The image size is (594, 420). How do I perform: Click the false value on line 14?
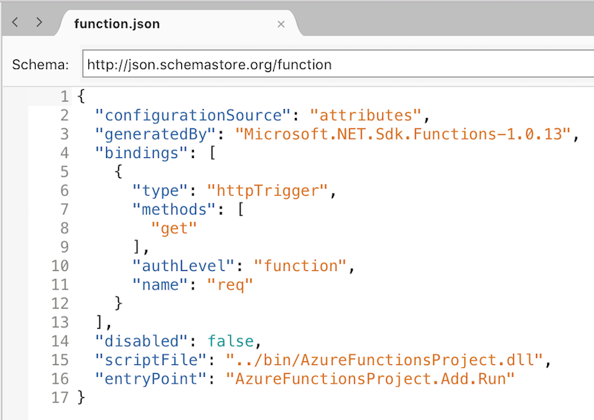(x=230, y=341)
